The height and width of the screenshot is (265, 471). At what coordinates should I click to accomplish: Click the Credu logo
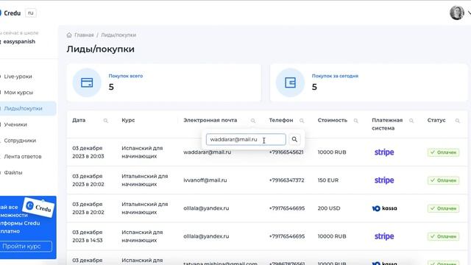tap(10, 13)
